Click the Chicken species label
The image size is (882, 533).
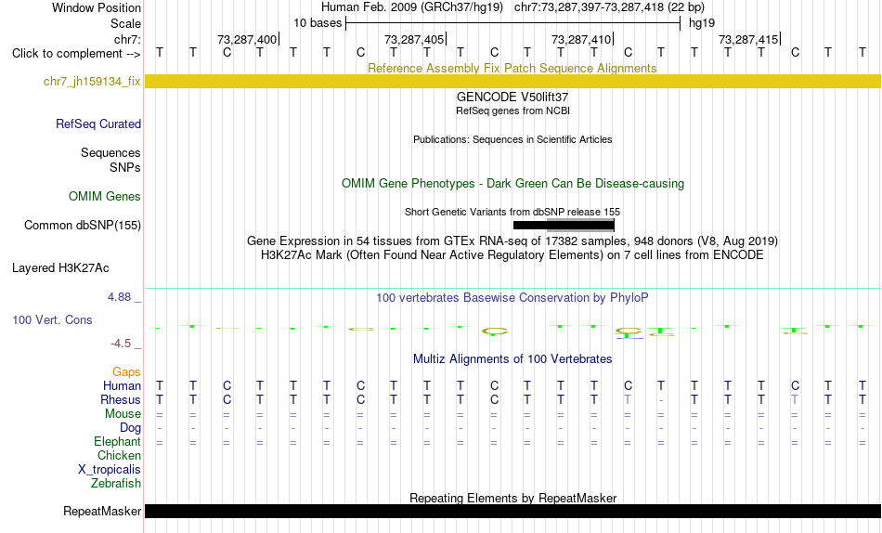(x=119, y=455)
